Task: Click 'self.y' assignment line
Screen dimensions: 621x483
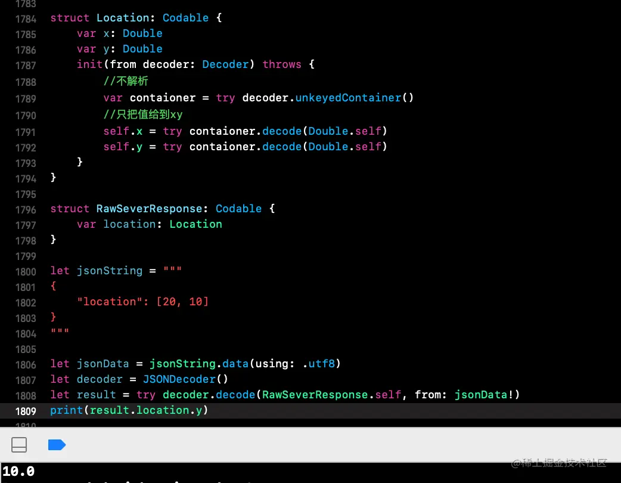Action: (245, 147)
